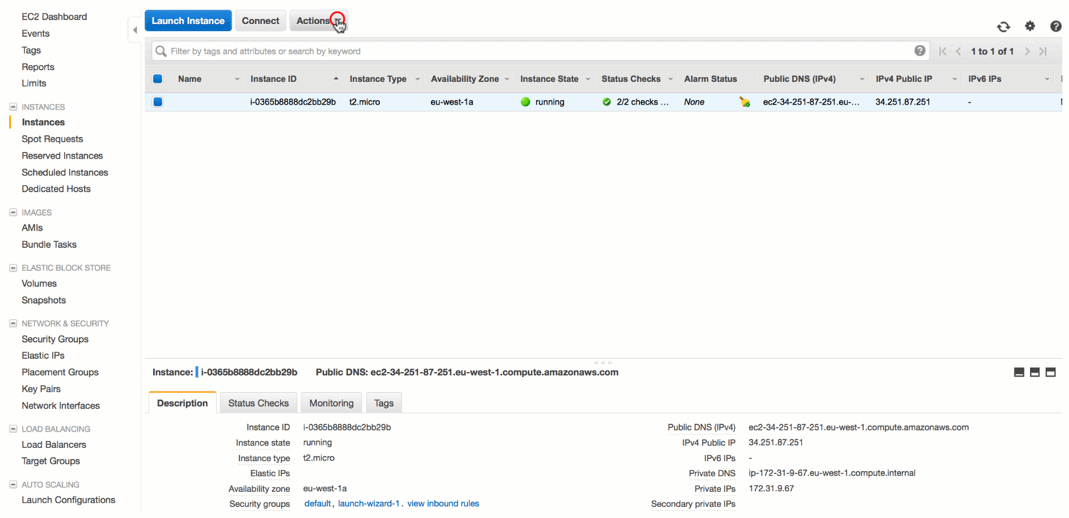1069x518 pixels.
Task: Collapse the INSTANCES sidebar section
Action: pyautogui.click(x=13, y=107)
